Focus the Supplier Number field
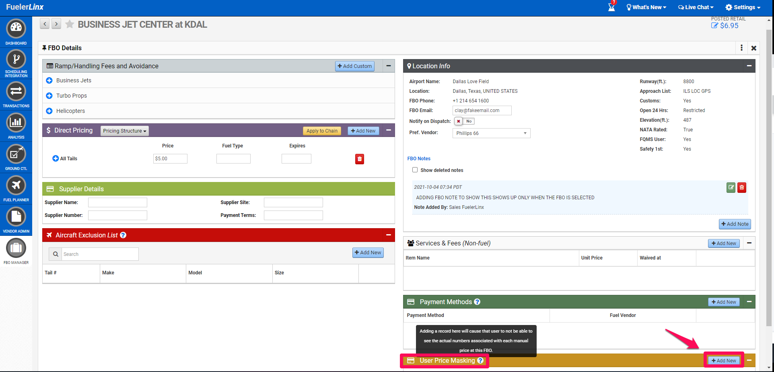Image resolution: width=774 pixels, height=372 pixels. [117, 215]
